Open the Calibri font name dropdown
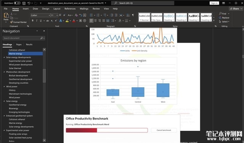This screenshot has height=143, width=244. click(49, 15)
